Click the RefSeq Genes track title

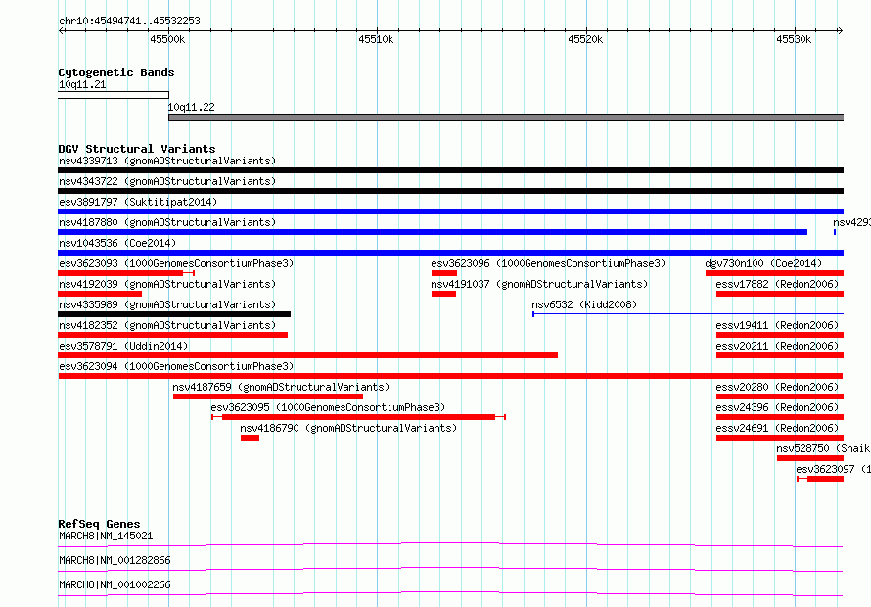(x=99, y=524)
